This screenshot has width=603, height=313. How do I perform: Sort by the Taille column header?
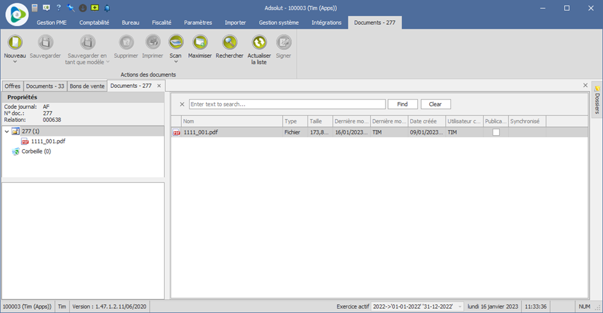(320, 121)
